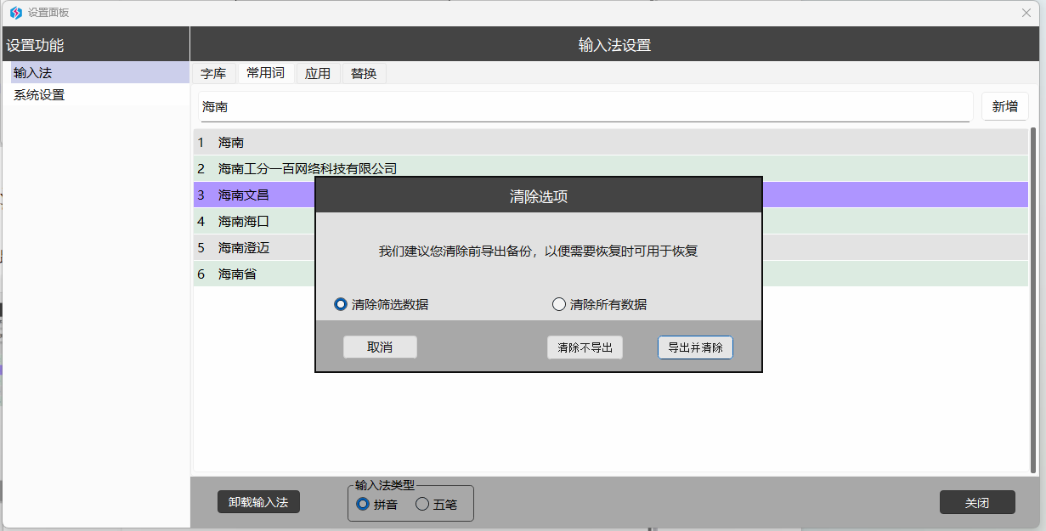Click 导出并清除 button
This screenshot has height=531, width=1046.
(x=695, y=347)
